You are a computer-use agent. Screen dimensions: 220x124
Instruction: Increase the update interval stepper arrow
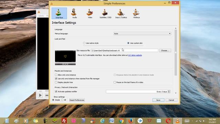pos(169,91)
